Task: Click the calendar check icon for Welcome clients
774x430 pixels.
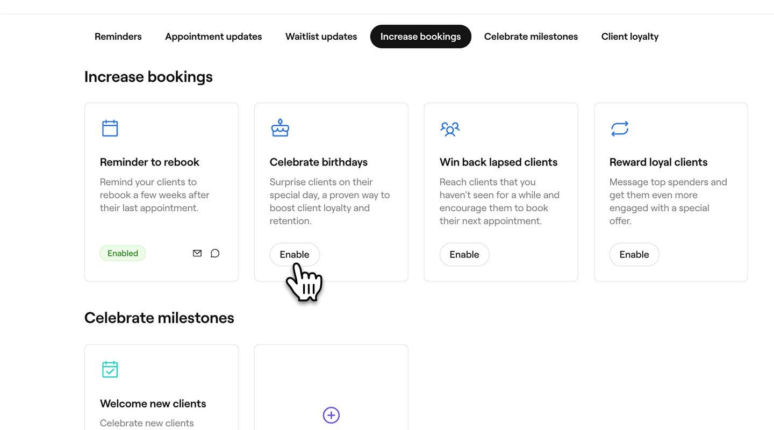Action: (x=110, y=369)
